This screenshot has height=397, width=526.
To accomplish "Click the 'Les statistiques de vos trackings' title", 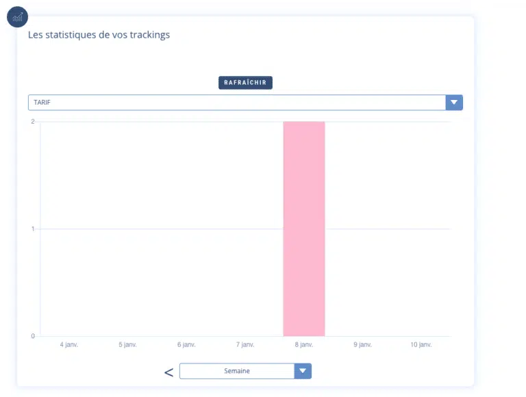I will [99, 35].
